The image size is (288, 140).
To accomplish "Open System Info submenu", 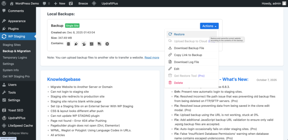I will coord(11,70).
